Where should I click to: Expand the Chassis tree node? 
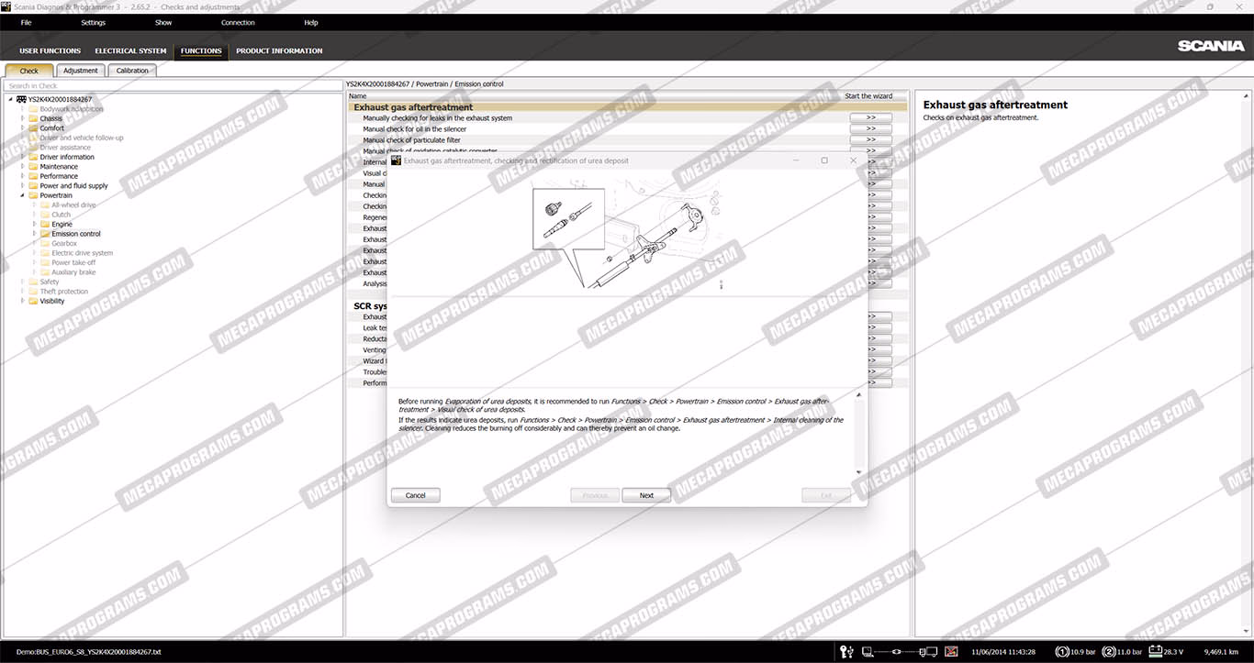pos(23,118)
